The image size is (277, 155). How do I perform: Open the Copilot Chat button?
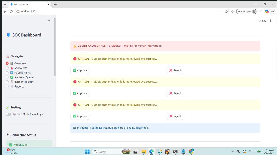[270, 11]
